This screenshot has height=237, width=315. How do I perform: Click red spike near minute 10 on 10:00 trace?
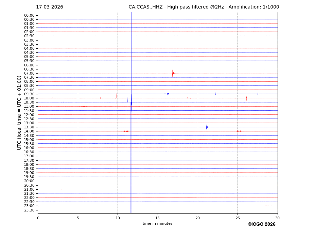[x=116, y=98]
